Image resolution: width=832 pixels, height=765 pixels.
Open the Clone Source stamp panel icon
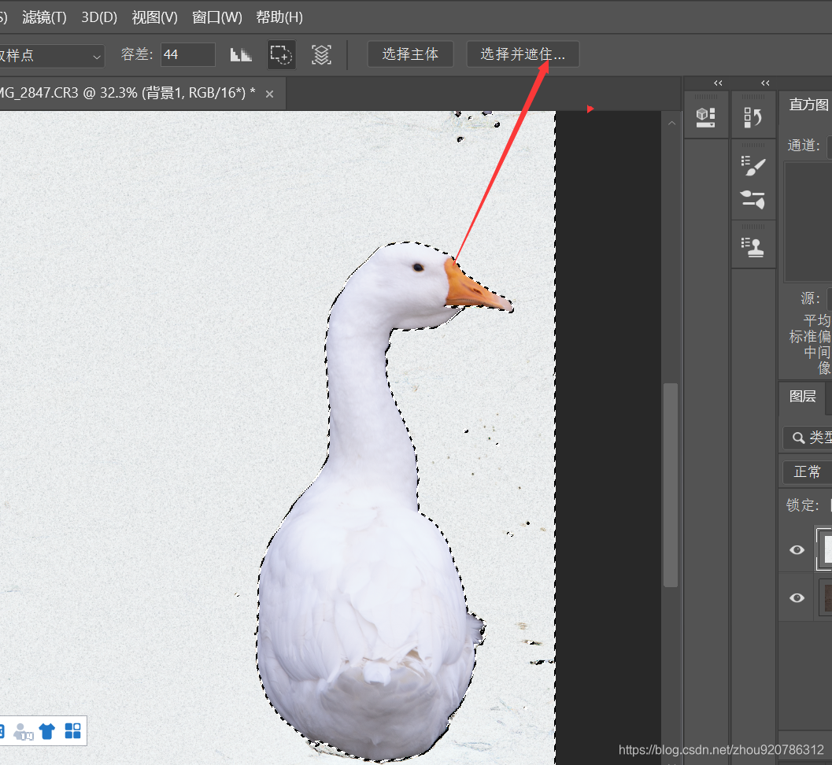[753, 246]
